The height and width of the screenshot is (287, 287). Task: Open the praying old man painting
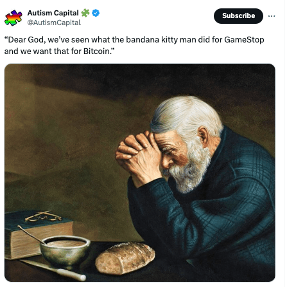[139, 172]
